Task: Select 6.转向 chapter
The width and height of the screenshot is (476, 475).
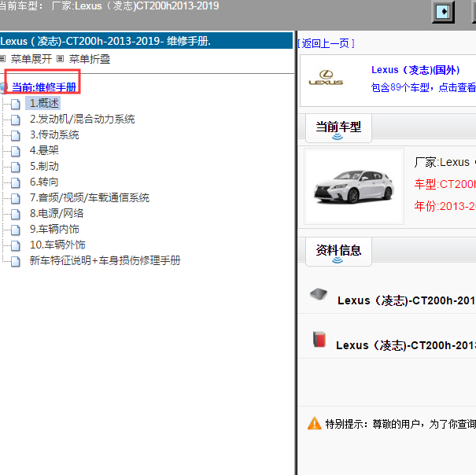Action: [x=44, y=182]
